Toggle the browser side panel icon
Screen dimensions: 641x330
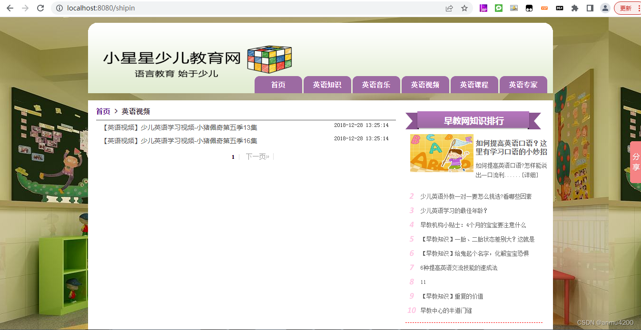tap(590, 8)
